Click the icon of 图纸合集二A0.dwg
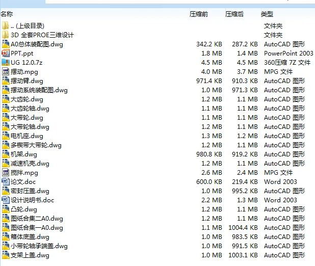The height and width of the screenshot is (266, 315). [6, 219]
